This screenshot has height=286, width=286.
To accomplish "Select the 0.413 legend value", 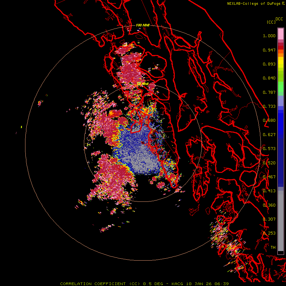I will pos(269,191).
